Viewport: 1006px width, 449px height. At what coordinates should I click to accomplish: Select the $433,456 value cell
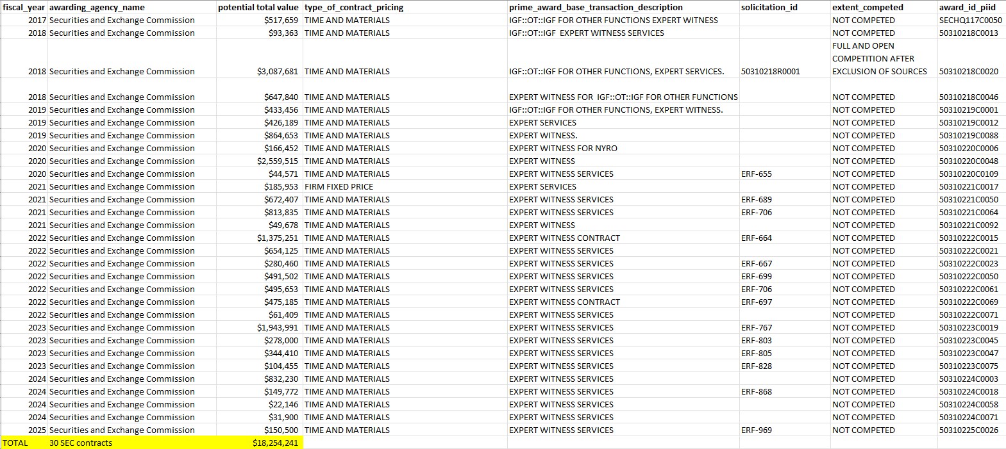click(x=259, y=110)
